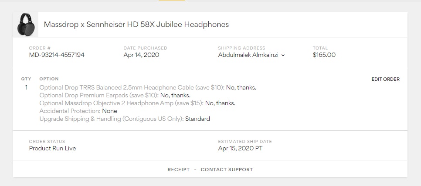This screenshot has height=186, width=421.
Task: Click the Accidental Protection option line
Action: 78,111
